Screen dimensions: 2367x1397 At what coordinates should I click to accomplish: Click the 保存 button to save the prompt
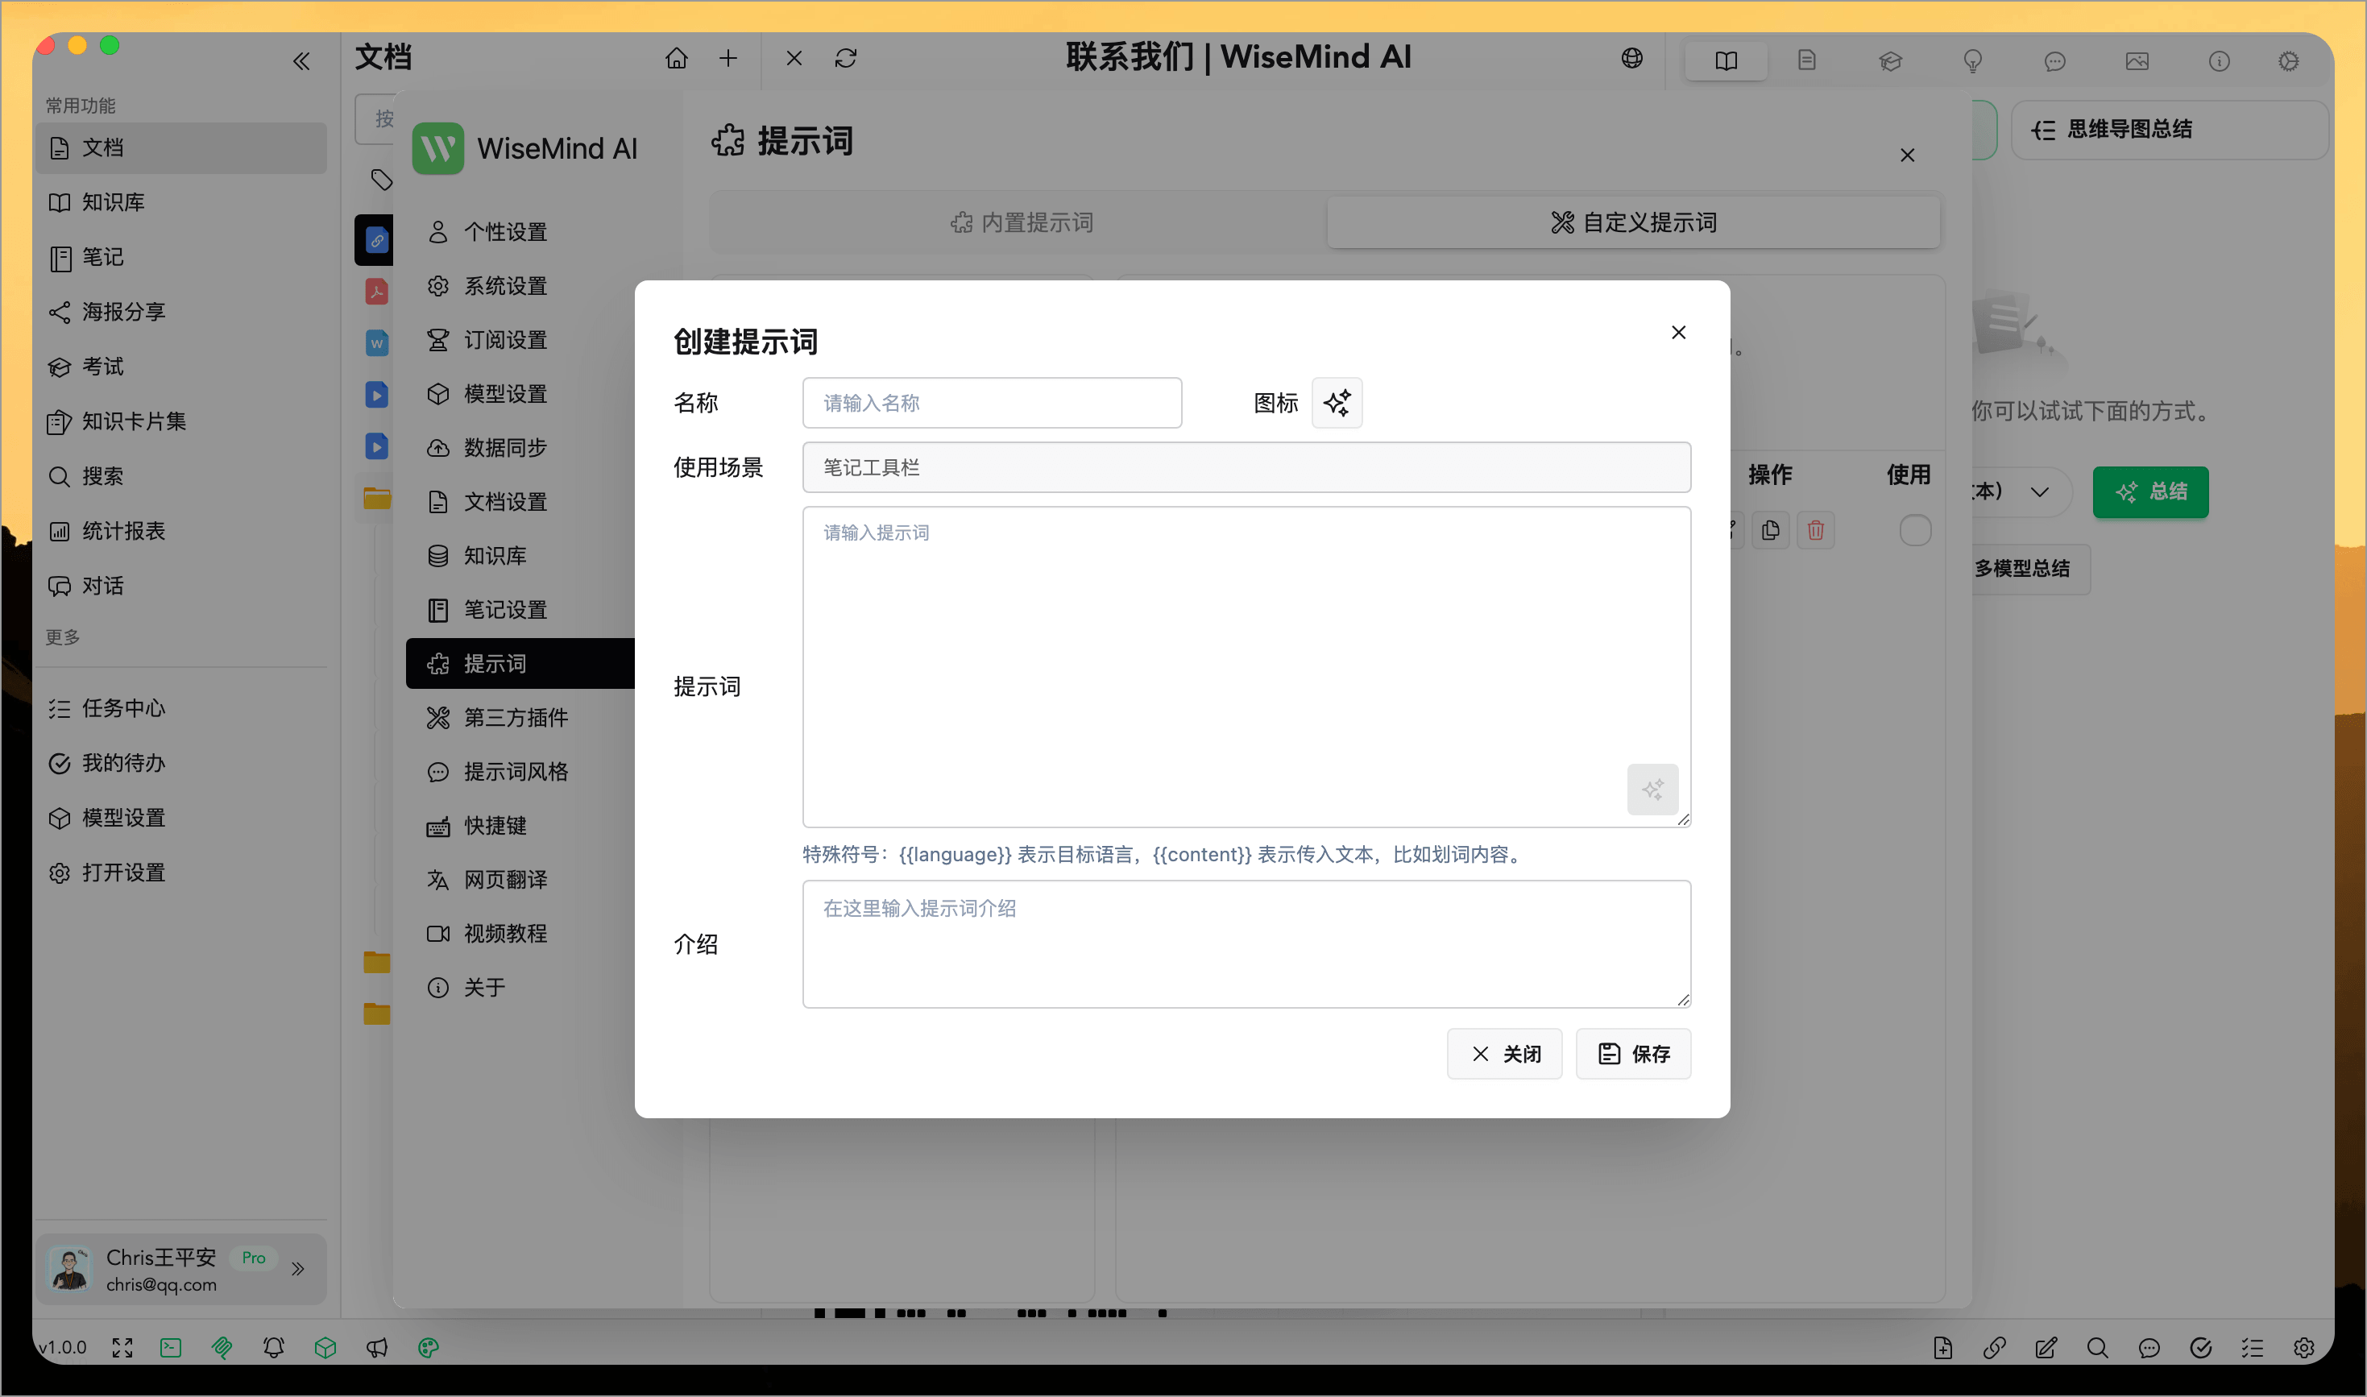[1633, 1054]
